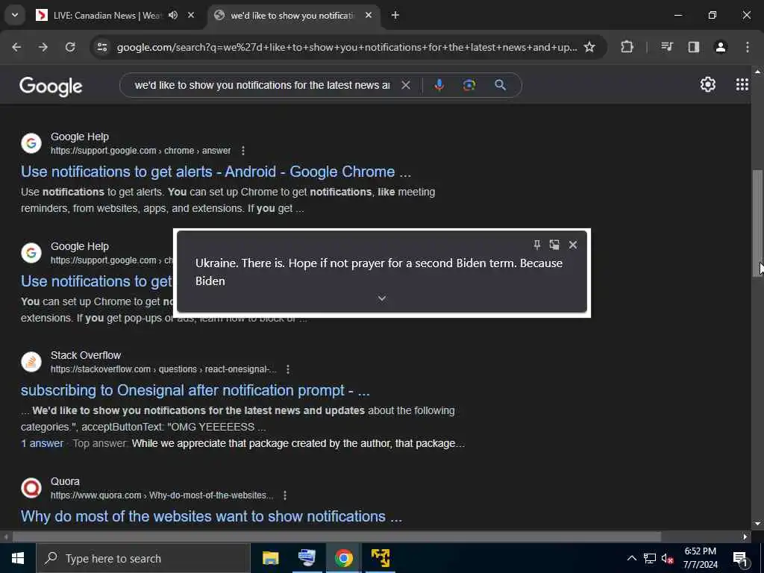Click the taskbar 'Type here to search' box
This screenshot has height=573, width=764.
click(143, 558)
